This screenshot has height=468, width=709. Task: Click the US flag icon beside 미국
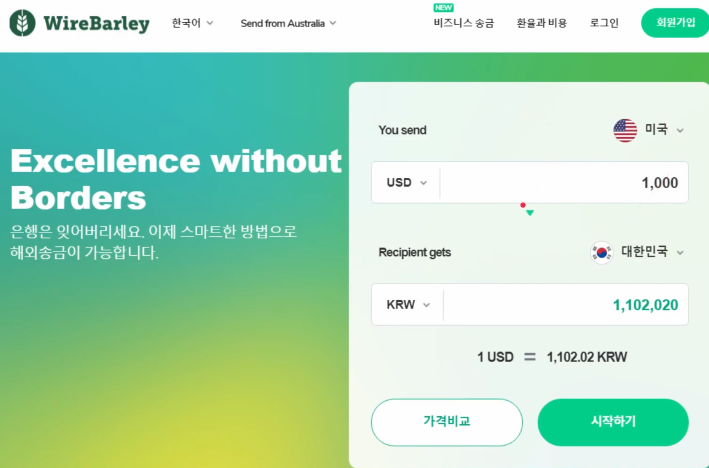(x=626, y=130)
